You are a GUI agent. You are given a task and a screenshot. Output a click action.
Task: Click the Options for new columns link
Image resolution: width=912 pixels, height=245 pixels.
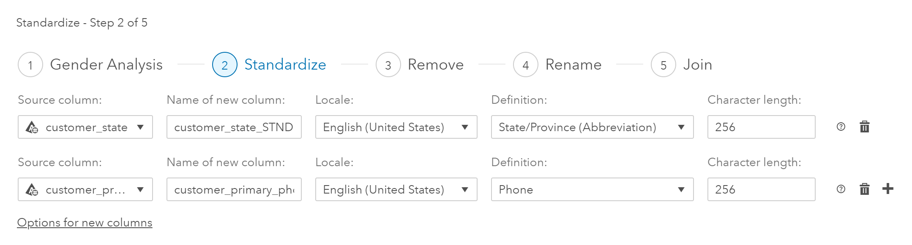pyautogui.click(x=85, y=223)
